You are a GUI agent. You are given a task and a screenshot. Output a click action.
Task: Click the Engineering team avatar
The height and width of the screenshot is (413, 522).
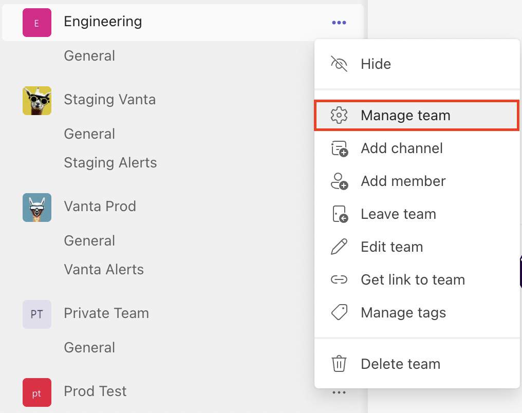tap(37, 23)
